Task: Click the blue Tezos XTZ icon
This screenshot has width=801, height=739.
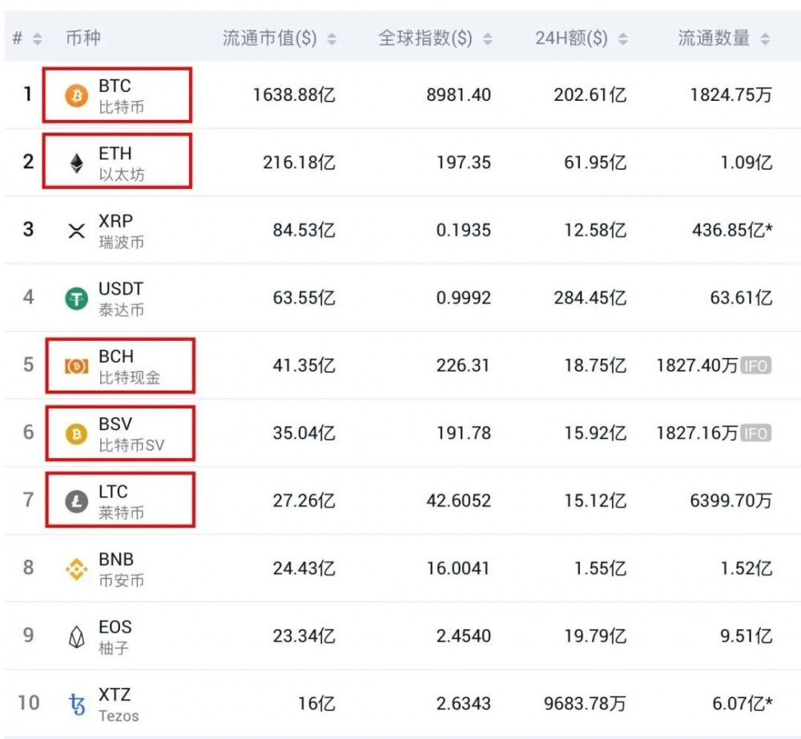Action: [x=77, y=705]
